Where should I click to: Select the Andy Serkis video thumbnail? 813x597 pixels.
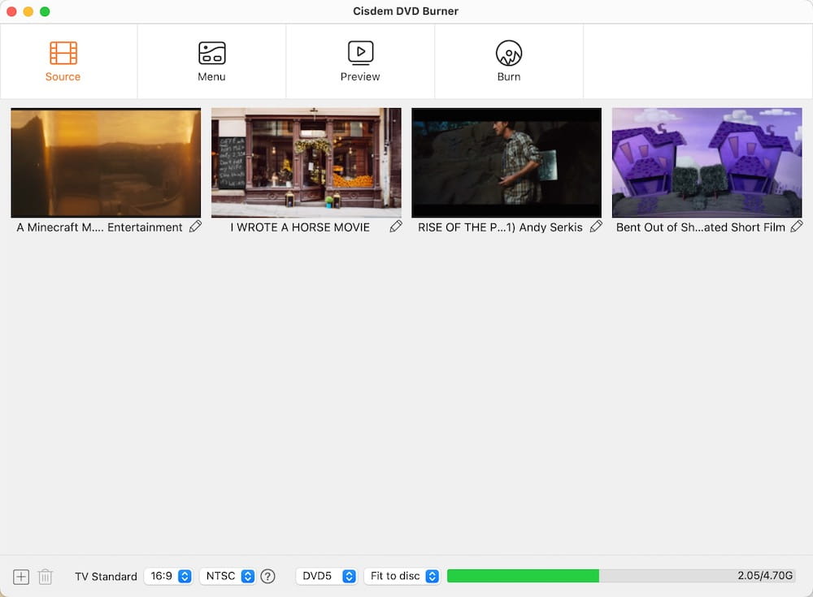click(x=506, y=162)
